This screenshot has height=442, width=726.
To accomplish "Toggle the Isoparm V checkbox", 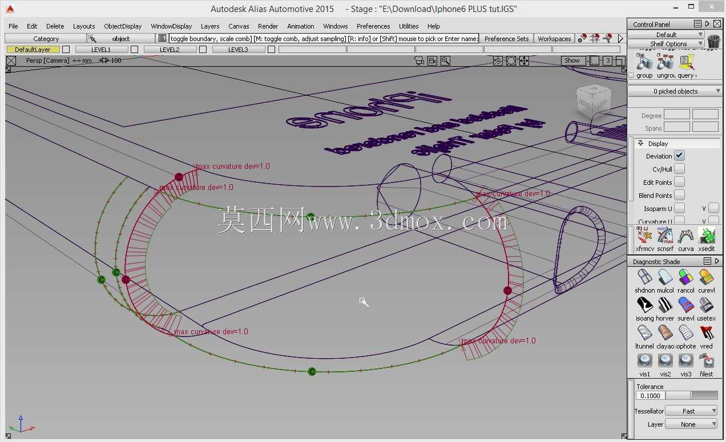I will (713, 208).
